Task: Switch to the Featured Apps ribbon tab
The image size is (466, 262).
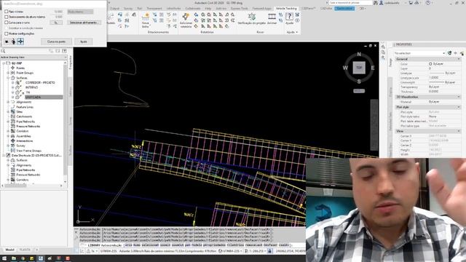Action: (261, 9)
